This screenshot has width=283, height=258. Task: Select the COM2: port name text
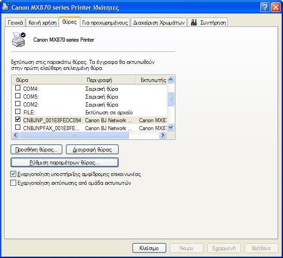(x=31, y=105)
